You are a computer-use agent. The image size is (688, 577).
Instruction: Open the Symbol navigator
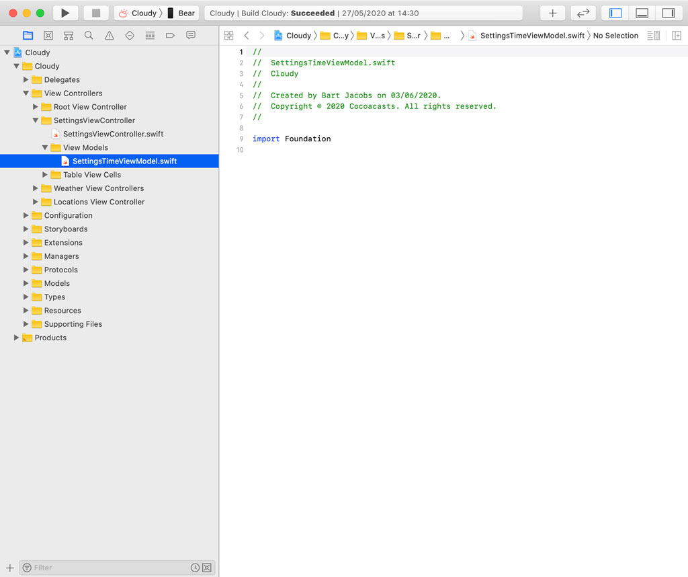[x=68, y=35]
